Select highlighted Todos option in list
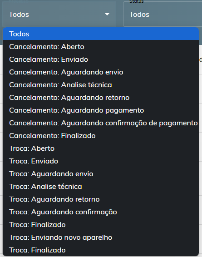This screenshot has height=257, width=202. point(101,34)
